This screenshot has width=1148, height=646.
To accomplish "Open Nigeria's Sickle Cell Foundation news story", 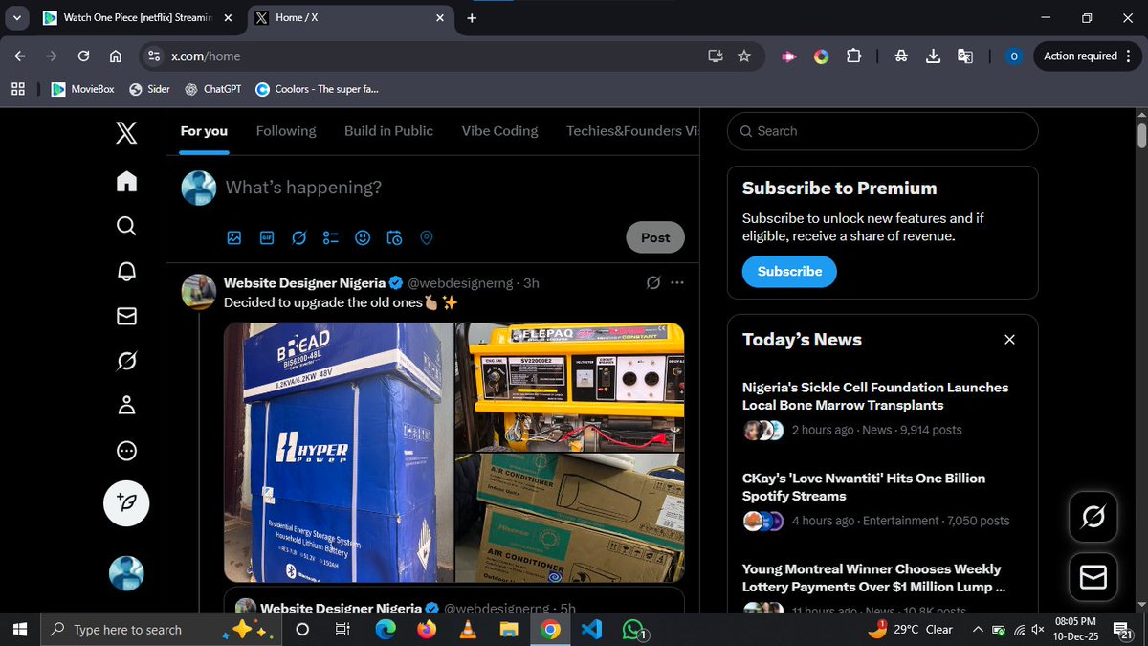I will (875, 396).
